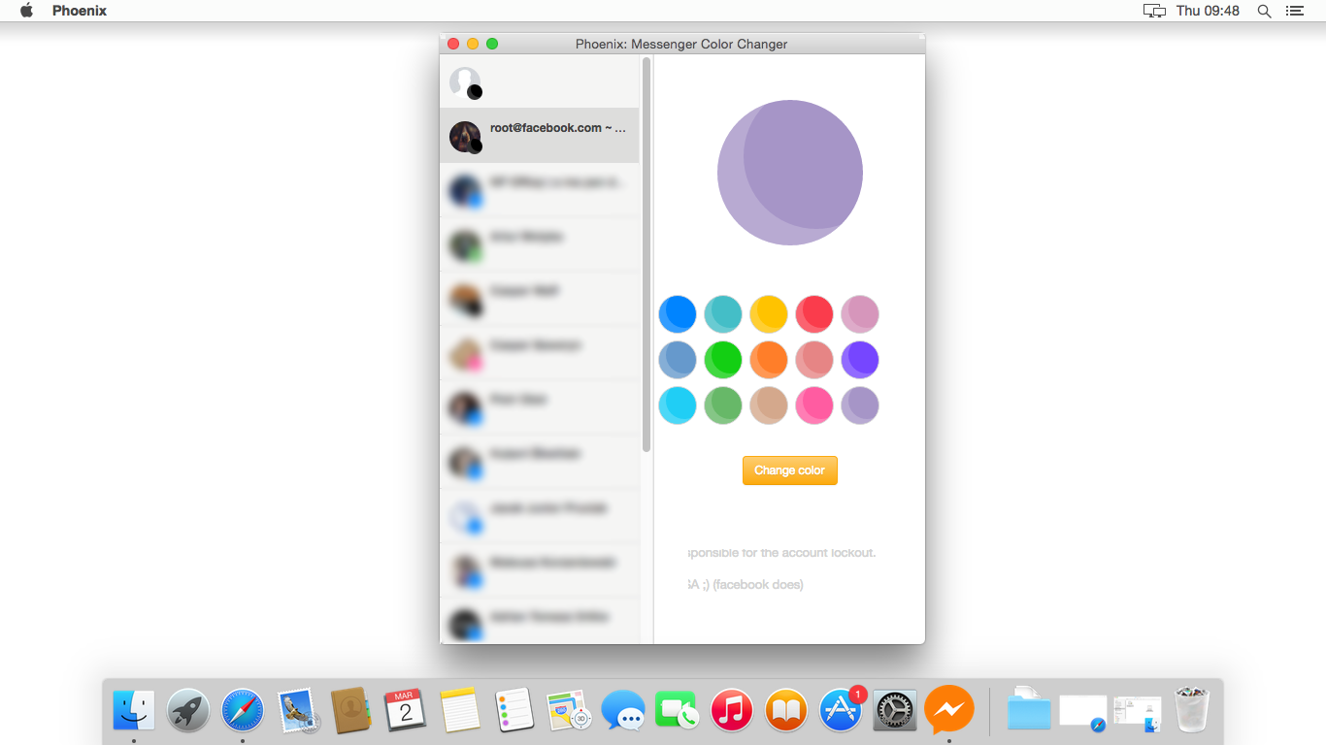Pick the vivid violet color swatch

coord(860,360)
